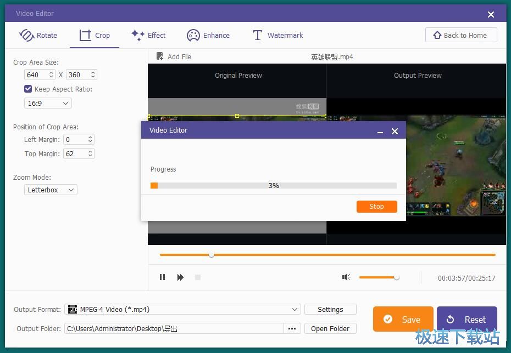
Task: Click the MPEG format icon
Action: [x=73, y=309]
